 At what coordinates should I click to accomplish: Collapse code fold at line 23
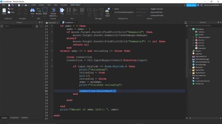tap(52, 66)
